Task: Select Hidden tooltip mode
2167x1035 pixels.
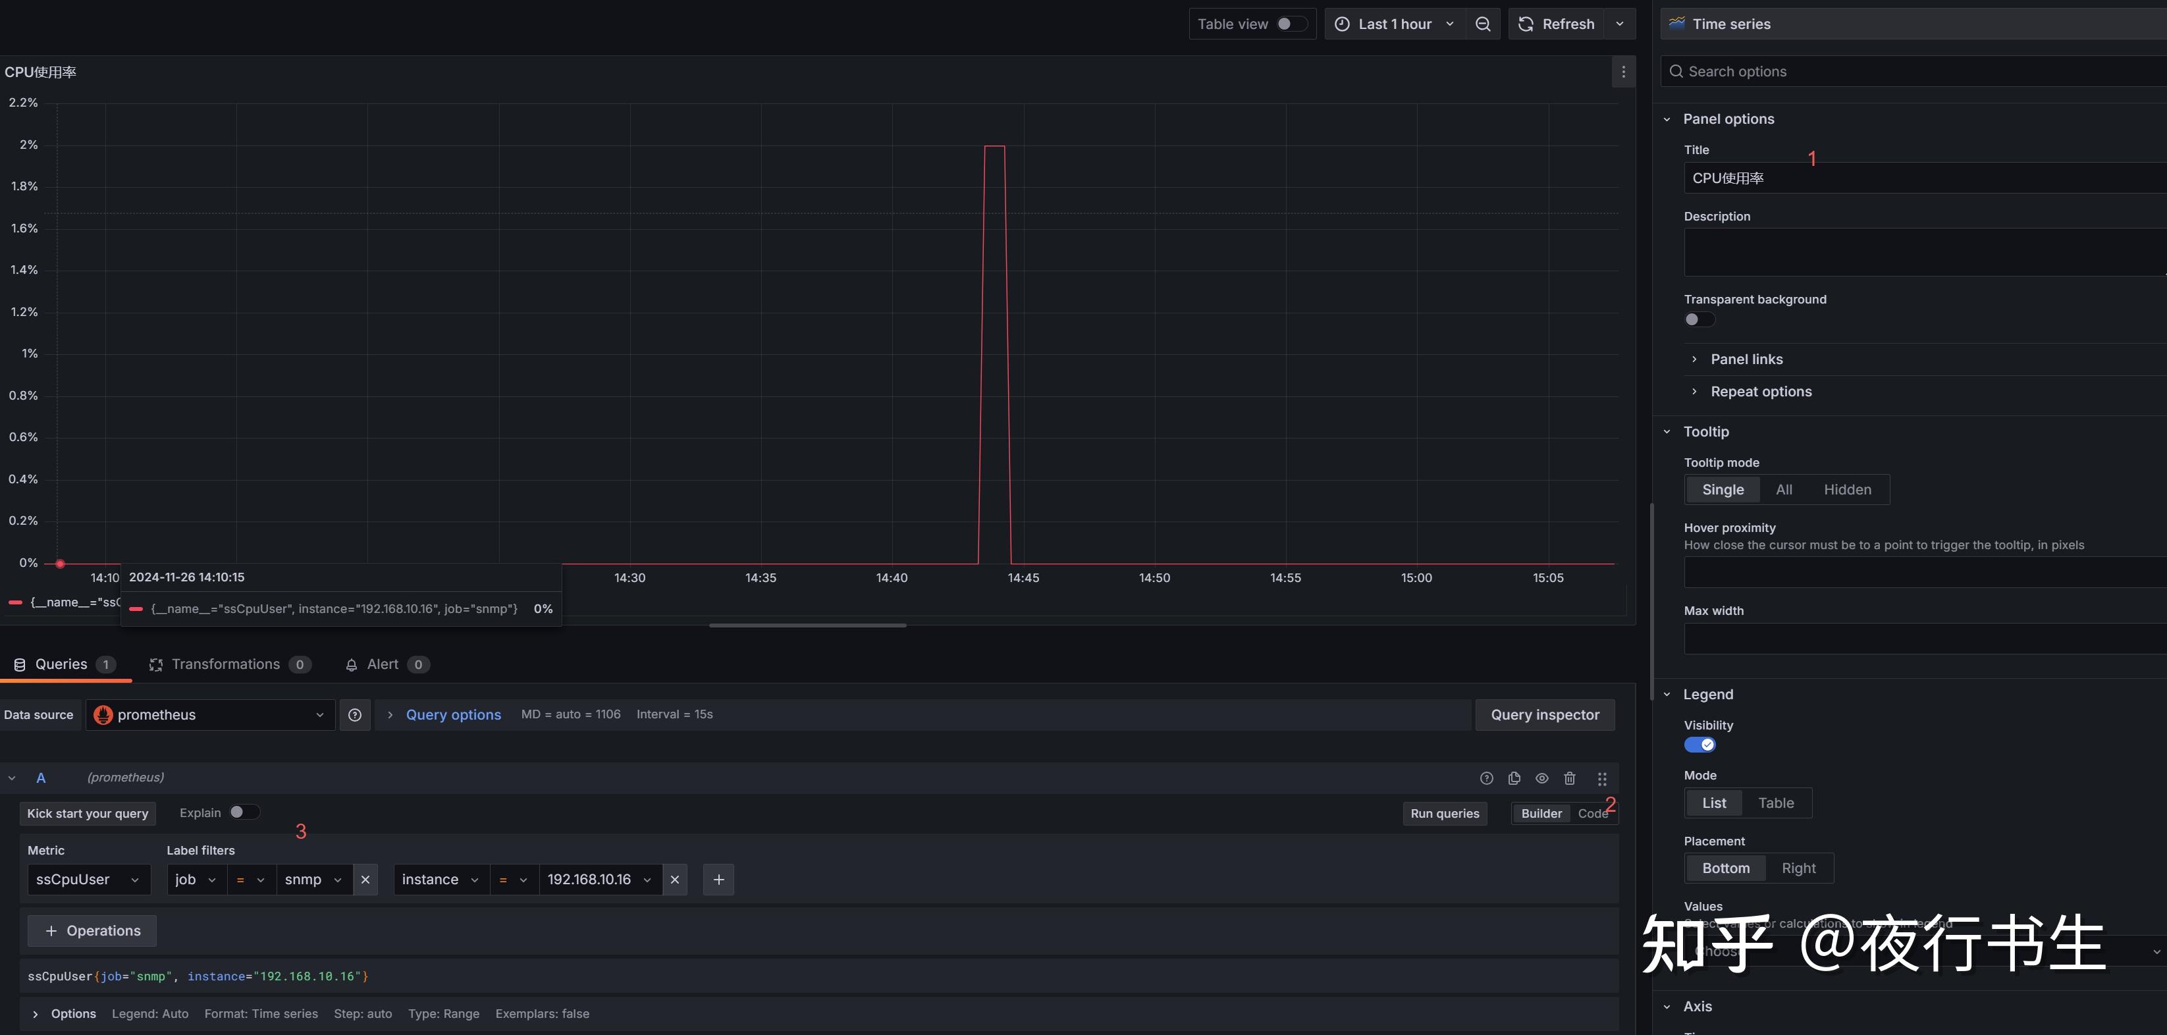Action: tap(1848, 490)
